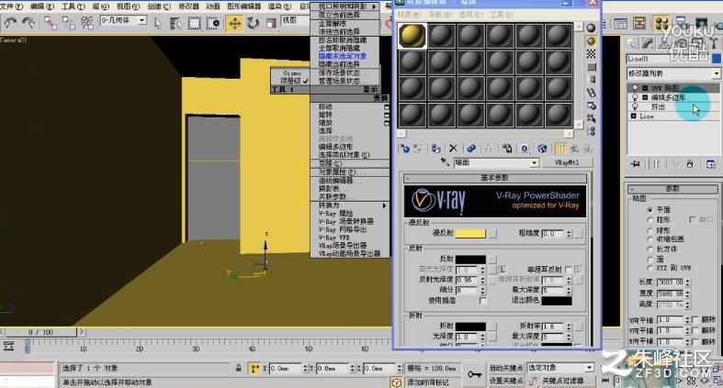Select the 长方体 mapping radio button
The height and width of the screenshot is (388, 723).
click(650, 249)
